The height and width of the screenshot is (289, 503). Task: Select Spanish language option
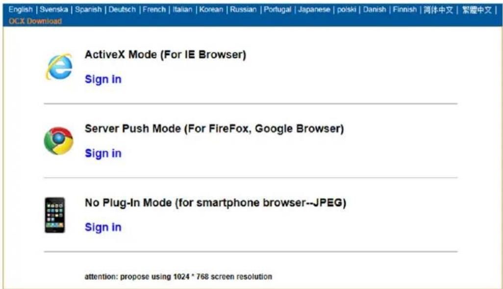(x=88, y=10)
